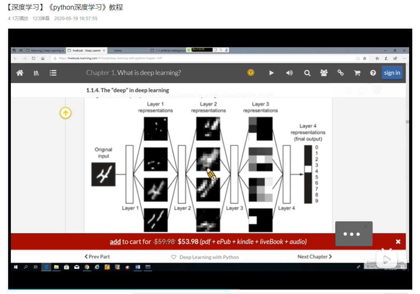This screenshot has width=420, height=294.
Task: Click the browser home icon
Action: (x=43, y=58)
